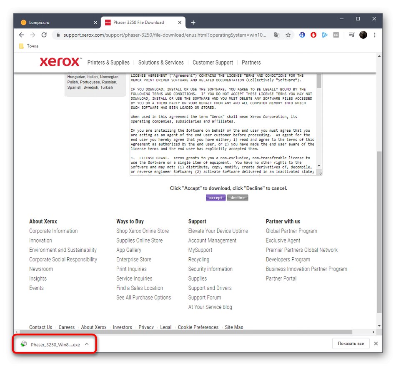Click the padlock icon in the address bar
Screen dimensions: 396x366
tap(58, 35)
